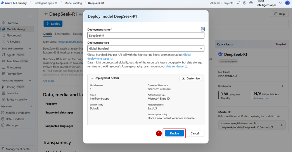Switch to the Benchmarks tab

point(62,34)
